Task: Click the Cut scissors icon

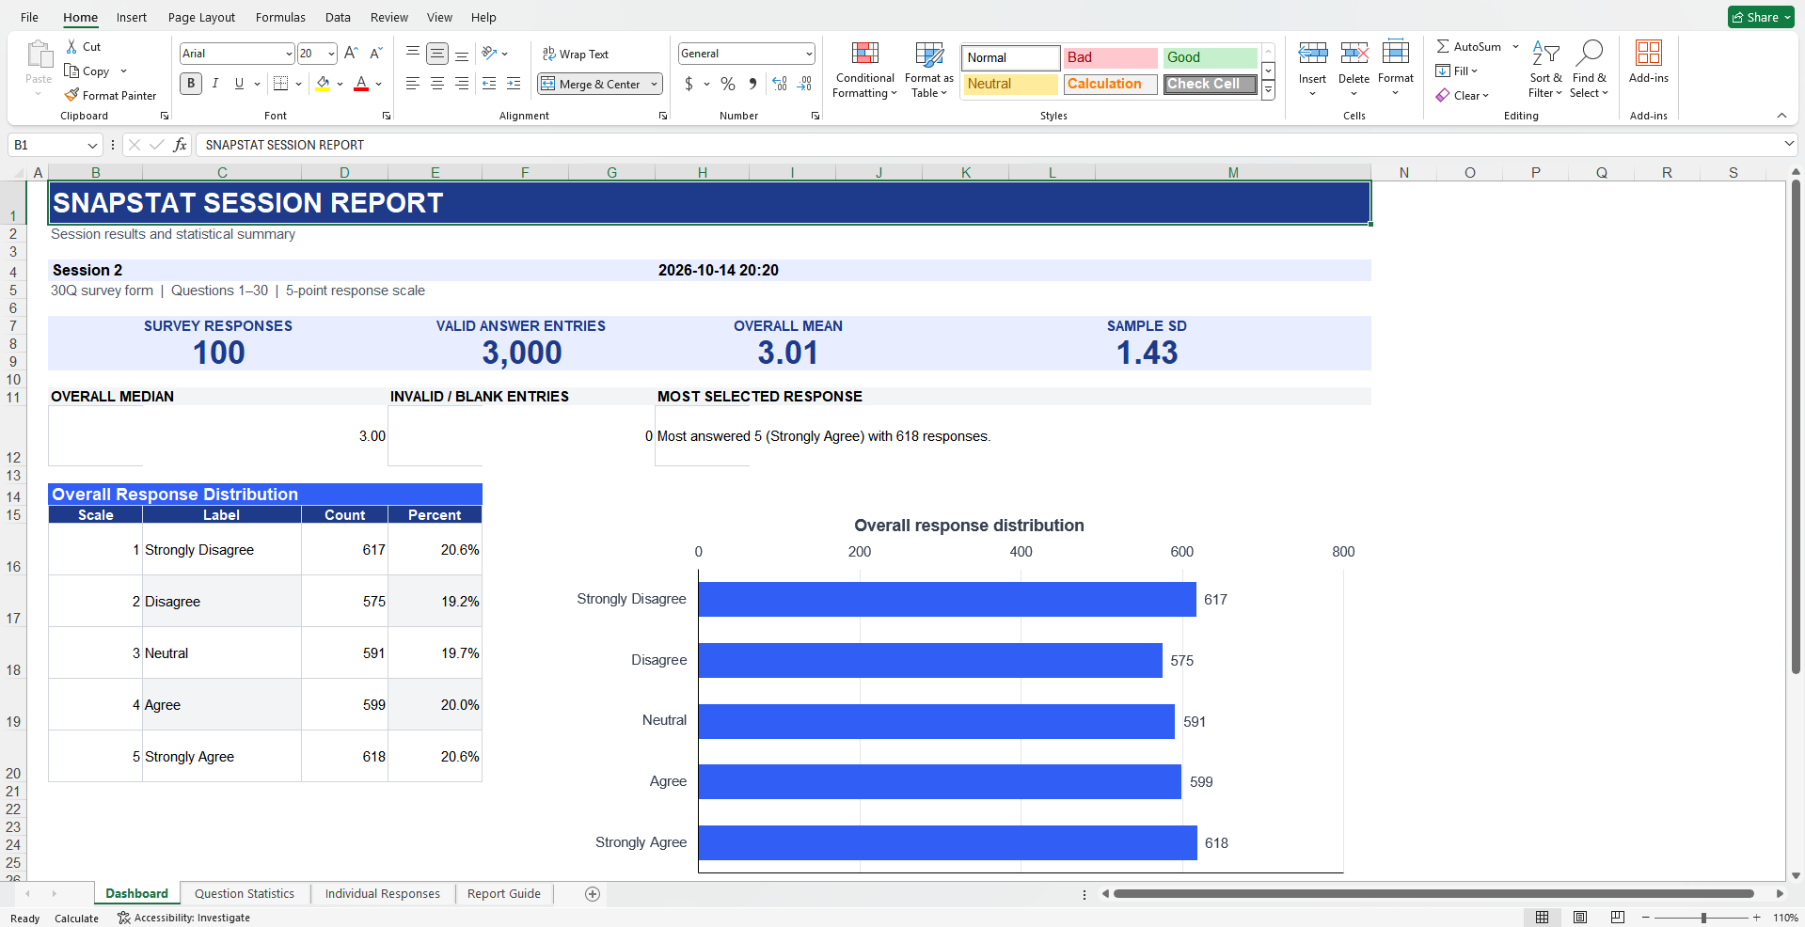Action: click(71, 46)
